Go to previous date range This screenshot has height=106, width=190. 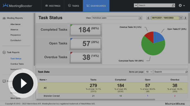click(x=148, y=18)
